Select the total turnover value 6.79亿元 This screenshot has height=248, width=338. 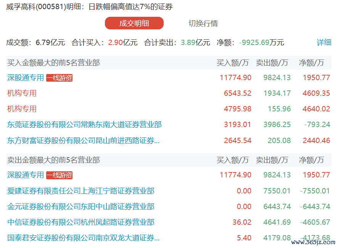pos(50,42)
